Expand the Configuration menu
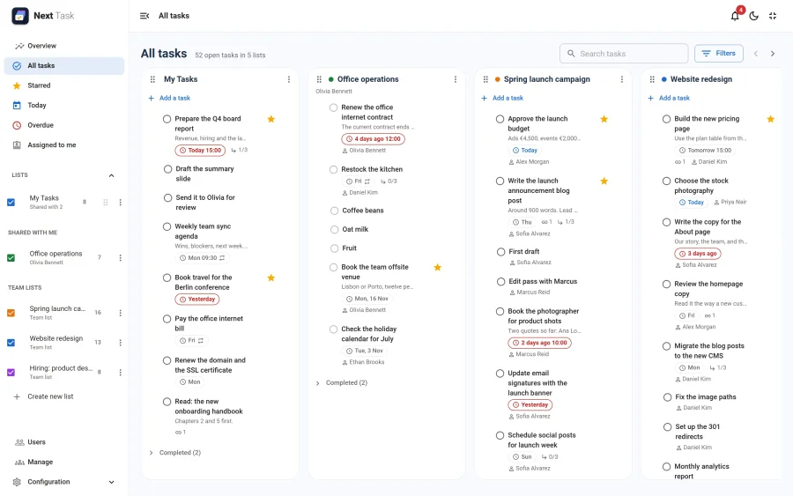This screenshot has height=496, width=793. pyautogui.click(x=111, y=483)
